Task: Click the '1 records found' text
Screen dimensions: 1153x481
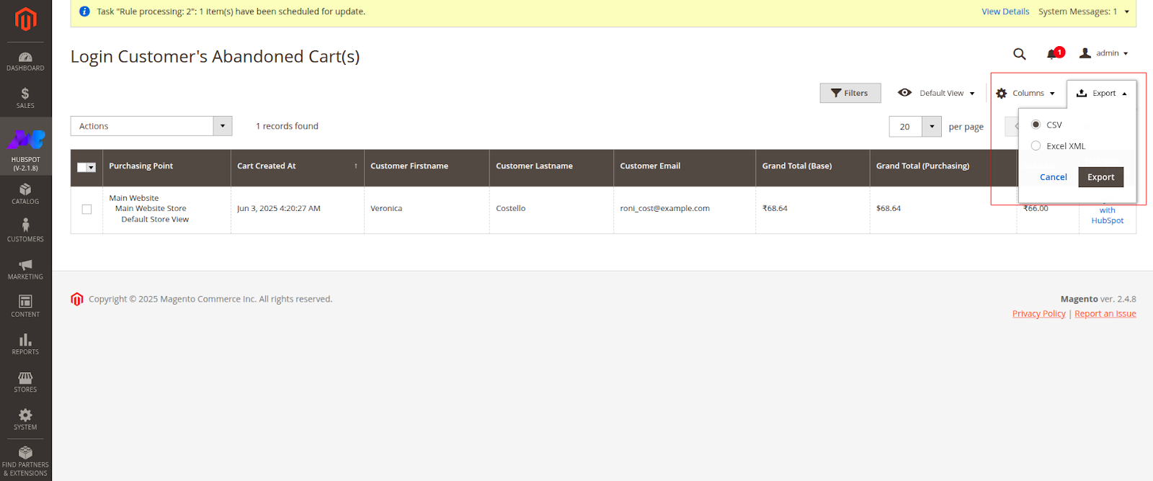Action: (287, 126)
